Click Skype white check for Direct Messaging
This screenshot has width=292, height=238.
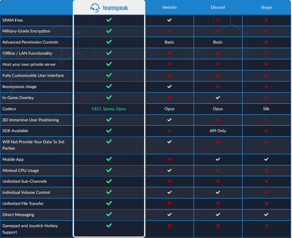click(266, 215)
